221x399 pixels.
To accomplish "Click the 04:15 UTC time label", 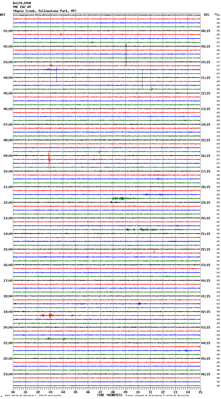I will (206, 343).
